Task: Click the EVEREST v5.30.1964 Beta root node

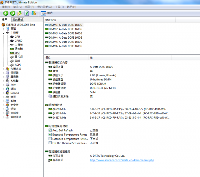Action: click(20, 25)
